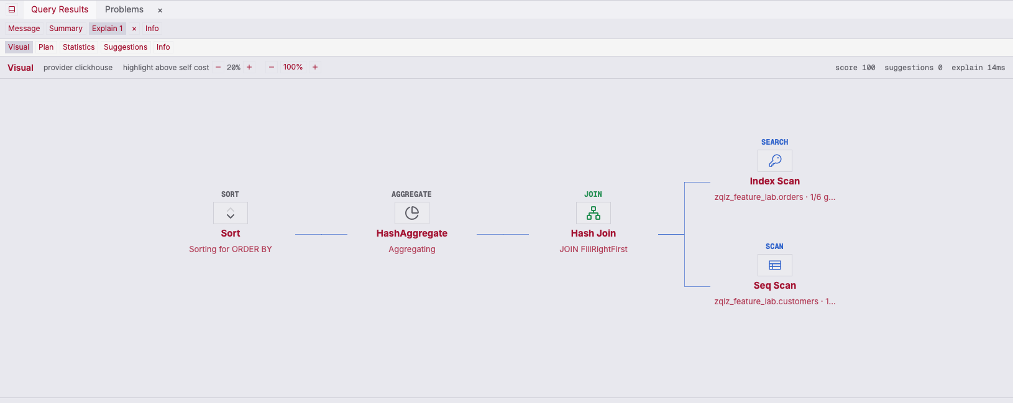Click the SORT category label
Image resolution: width=1013 pixels, height=403 pixels.
point(231,194)
